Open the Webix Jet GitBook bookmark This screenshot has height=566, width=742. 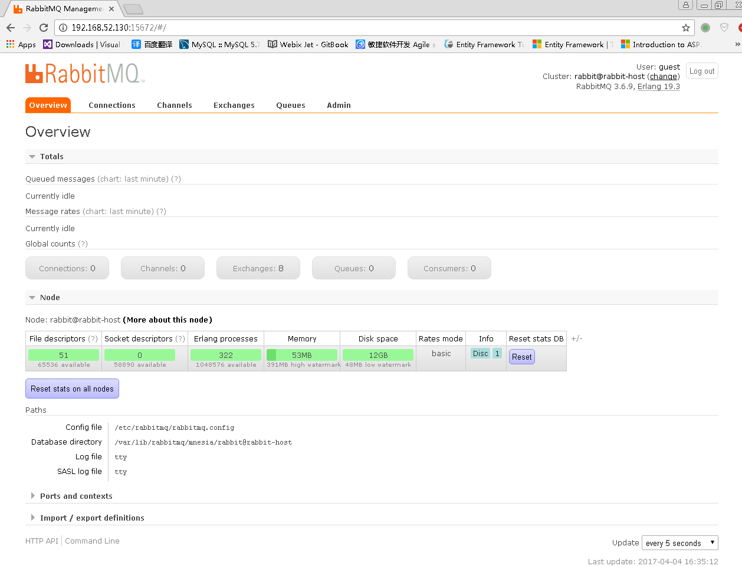pyautogui.click(x=308, y=44)
